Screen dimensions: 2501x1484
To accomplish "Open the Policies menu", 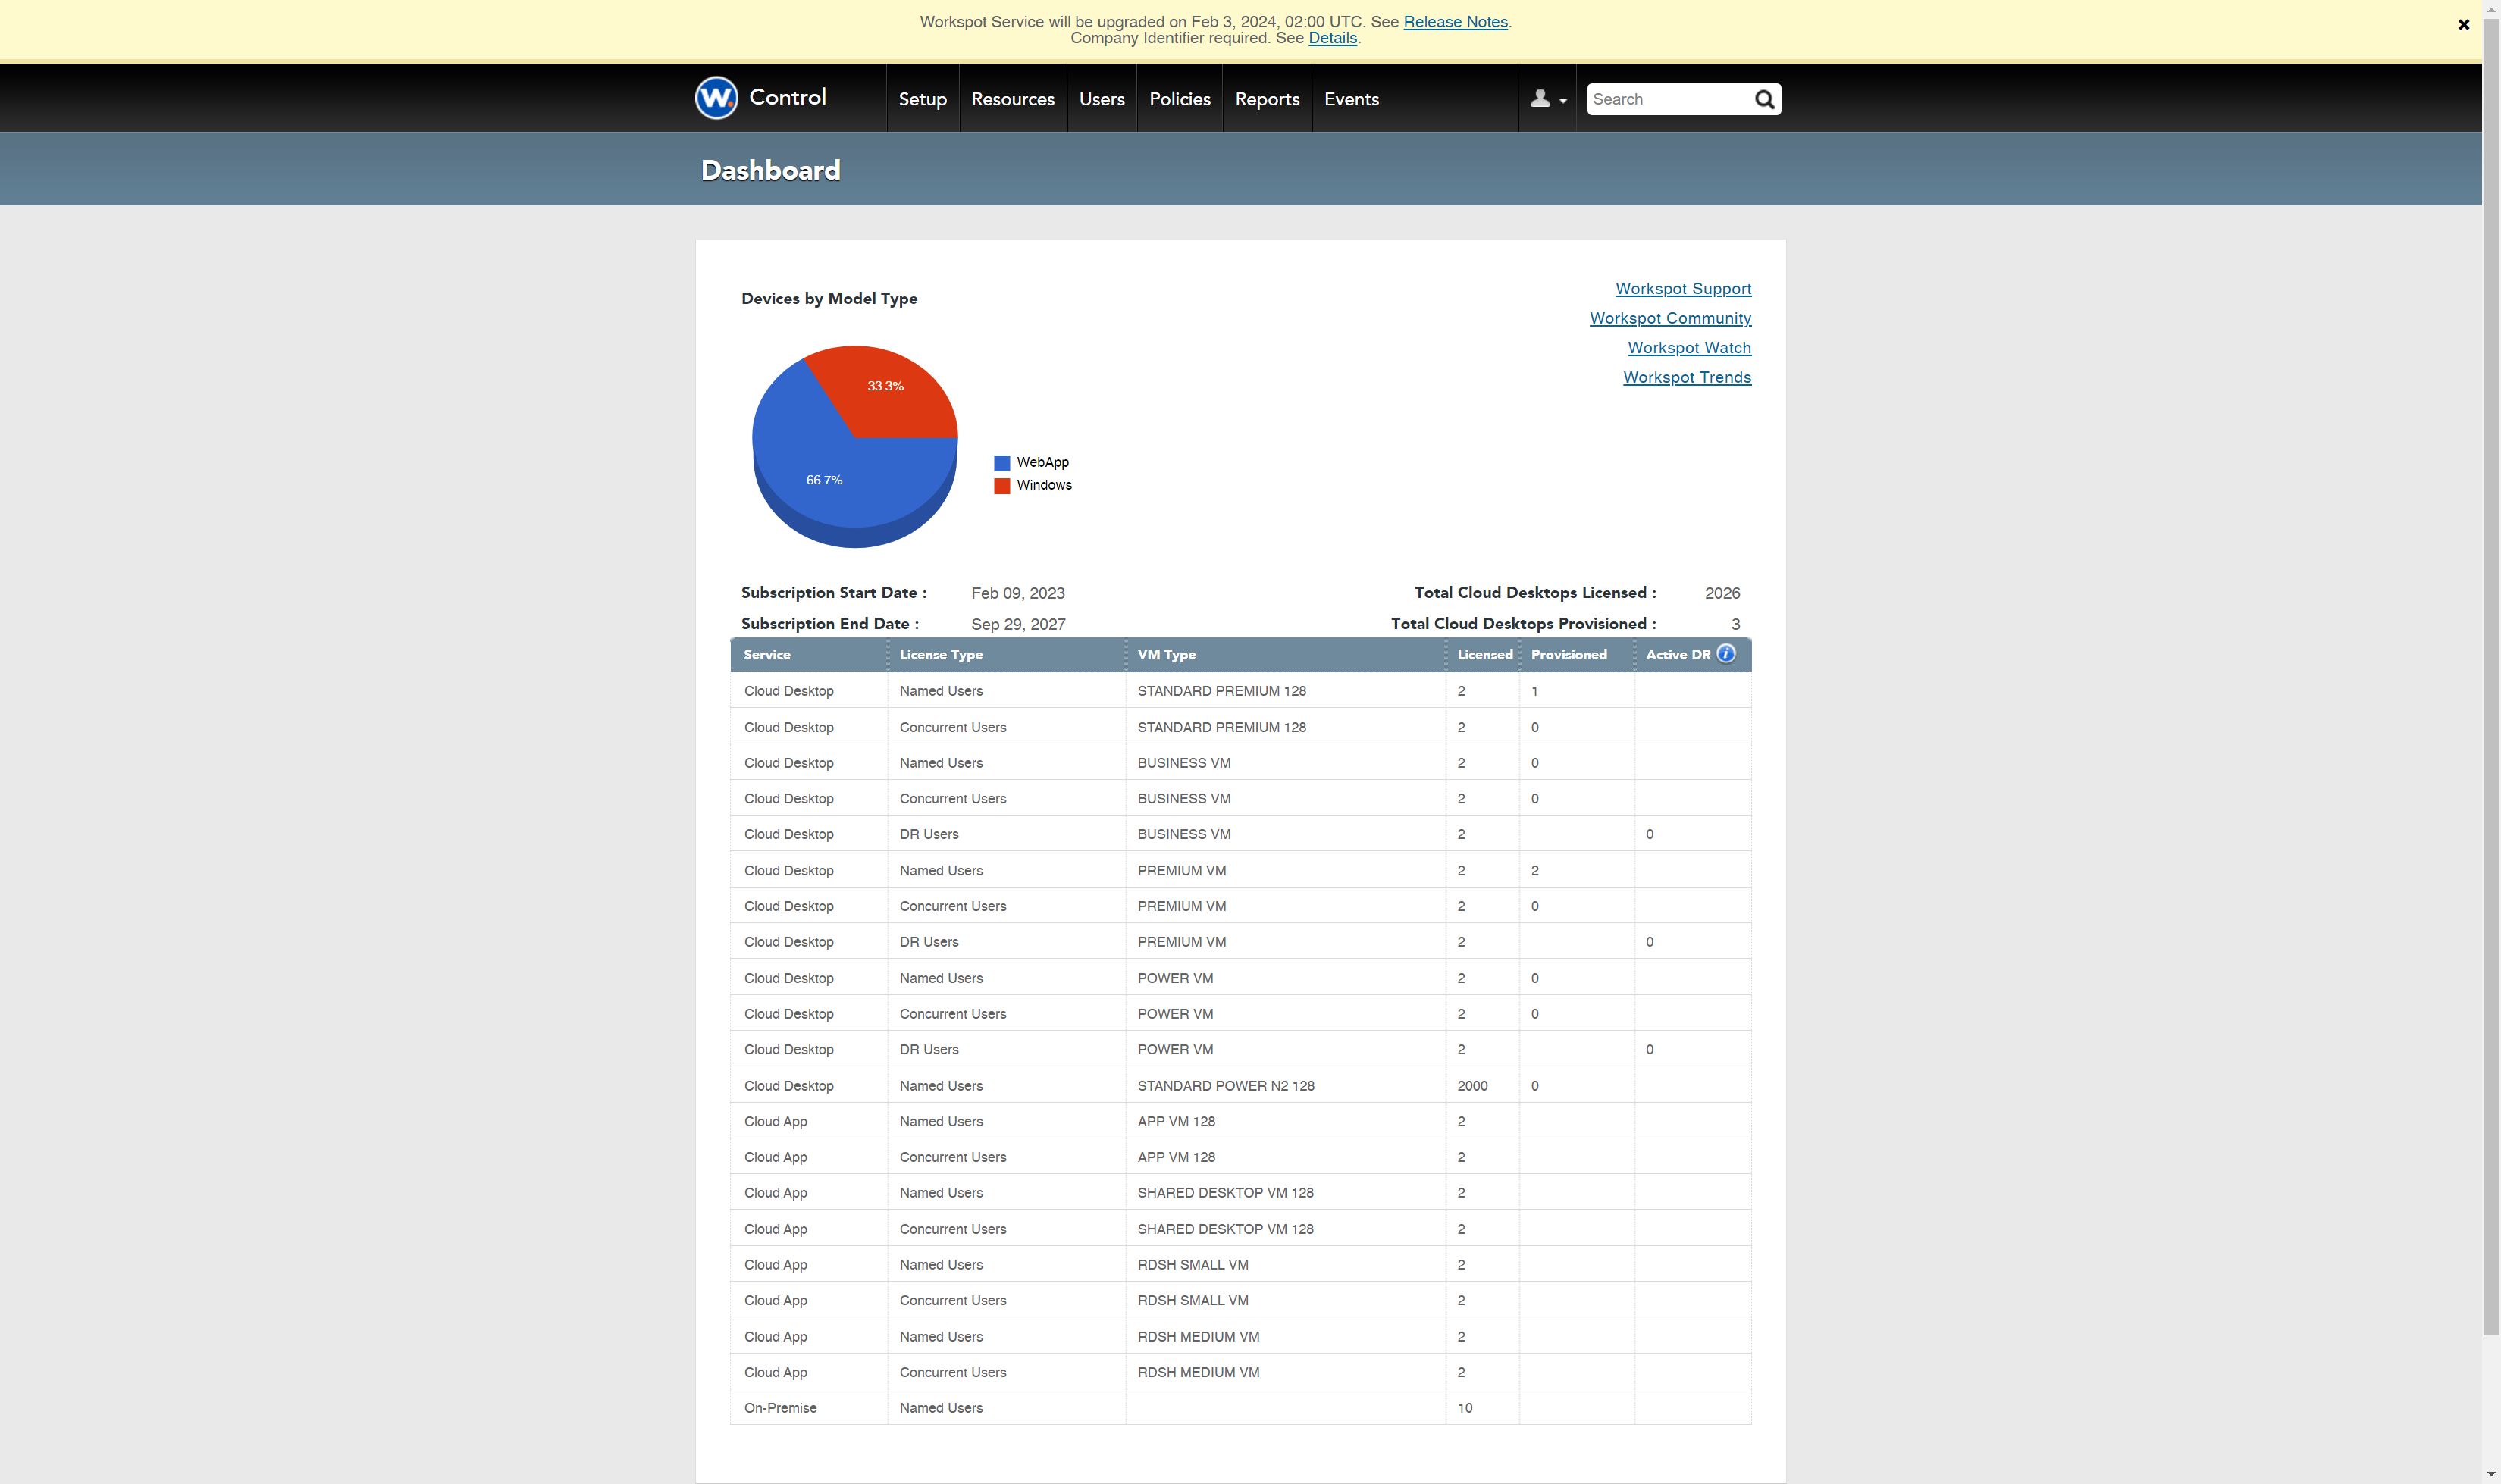I will pos(1179,99).
